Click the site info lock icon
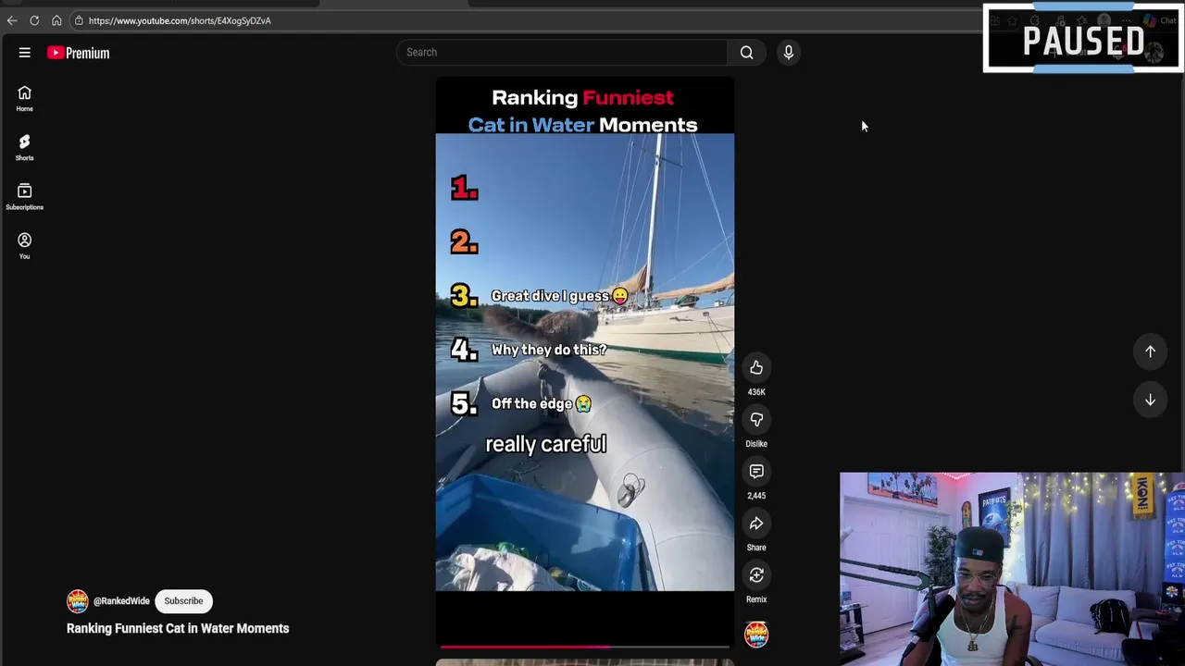This screenshot has width=1185, height=666. pos(79,20)
